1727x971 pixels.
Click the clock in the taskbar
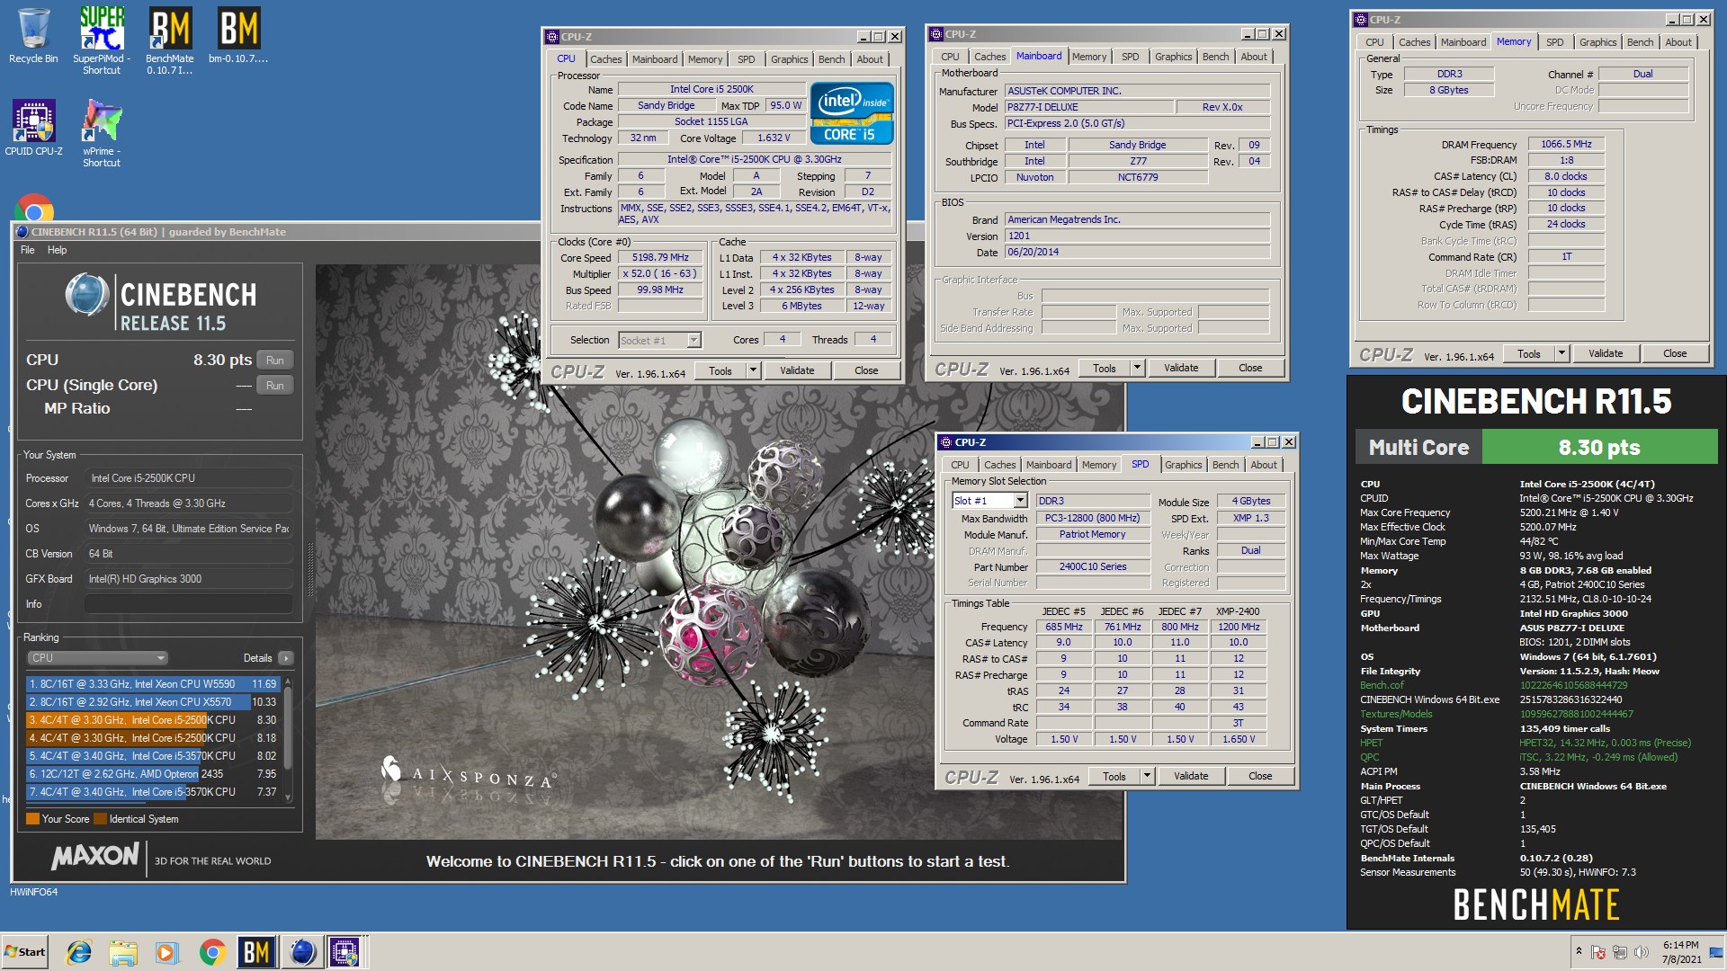tap(1681, 952)
